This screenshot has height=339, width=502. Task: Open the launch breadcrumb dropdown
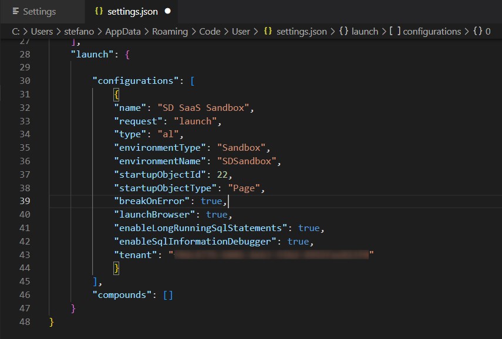(x=365, y=31)
